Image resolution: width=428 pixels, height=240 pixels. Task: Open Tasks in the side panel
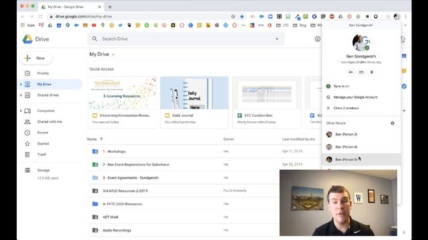click(x=404, y=86)
